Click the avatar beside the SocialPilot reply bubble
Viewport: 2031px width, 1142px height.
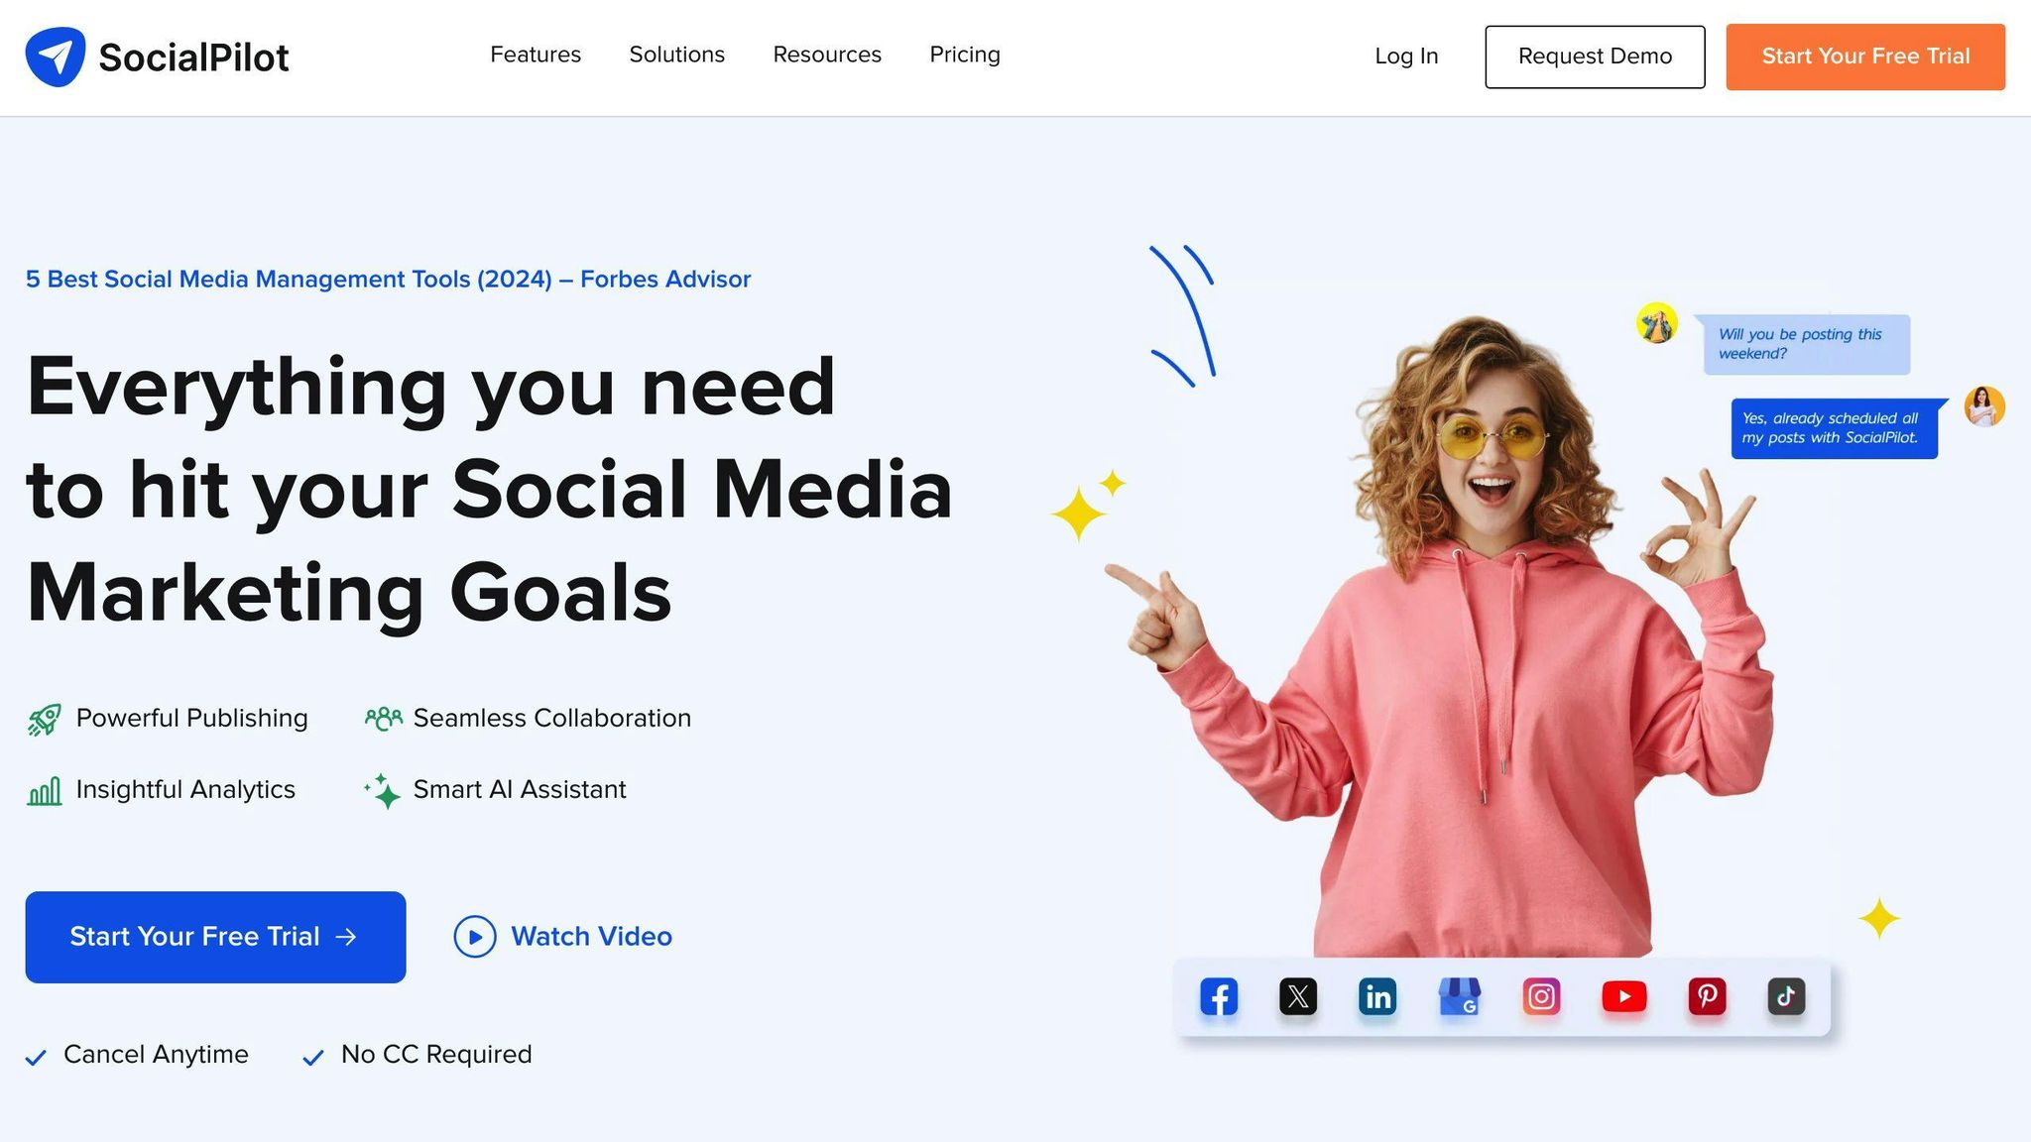click(1984, 406)
